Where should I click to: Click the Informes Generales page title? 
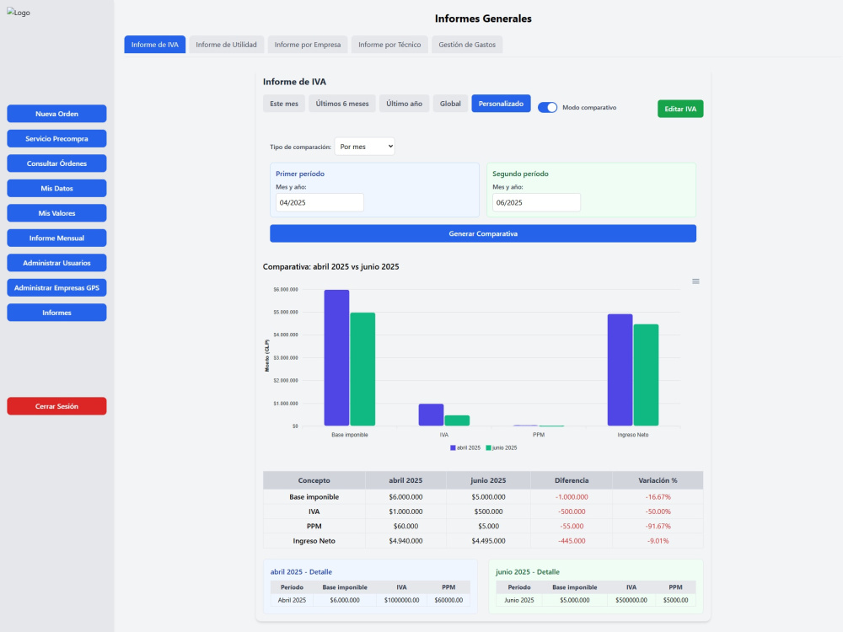tap(483, 19)
